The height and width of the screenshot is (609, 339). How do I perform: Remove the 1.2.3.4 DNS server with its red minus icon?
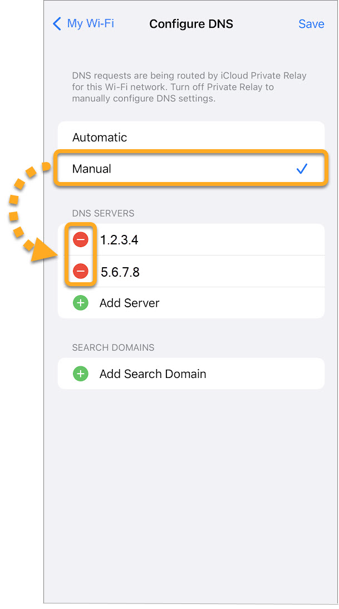(x=81, y=240)
